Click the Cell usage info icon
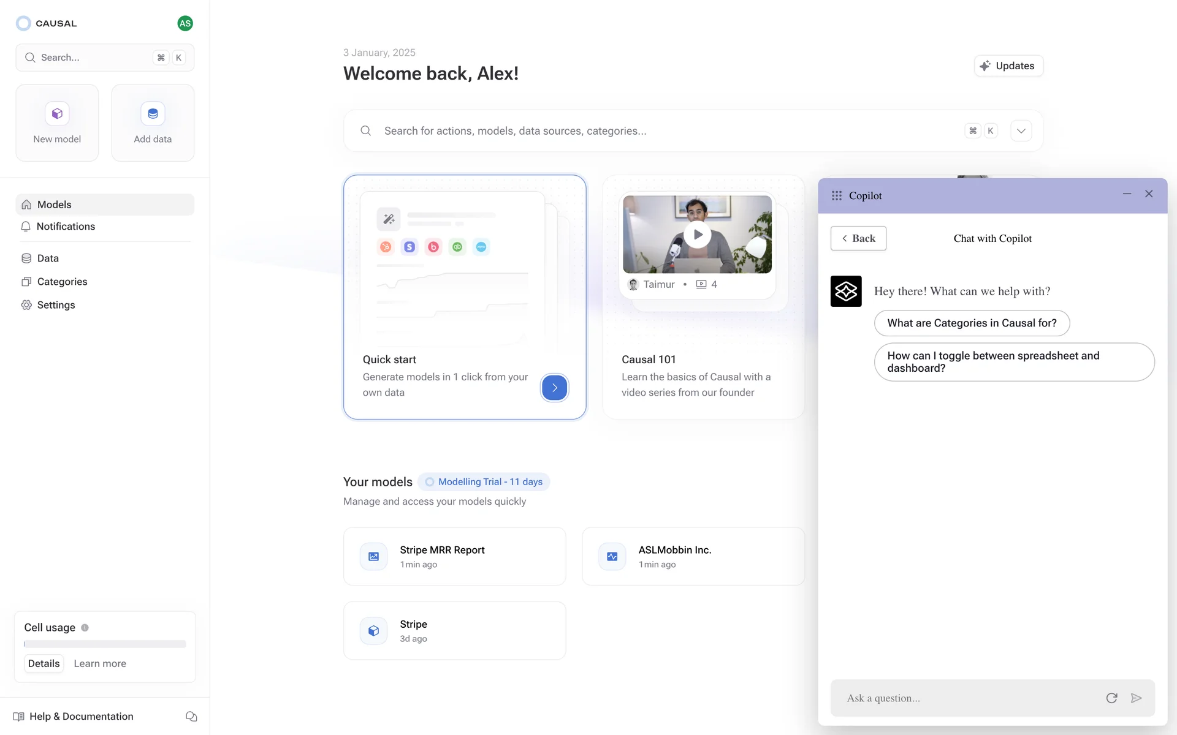The image size is (1177, 735). point(85,627)
